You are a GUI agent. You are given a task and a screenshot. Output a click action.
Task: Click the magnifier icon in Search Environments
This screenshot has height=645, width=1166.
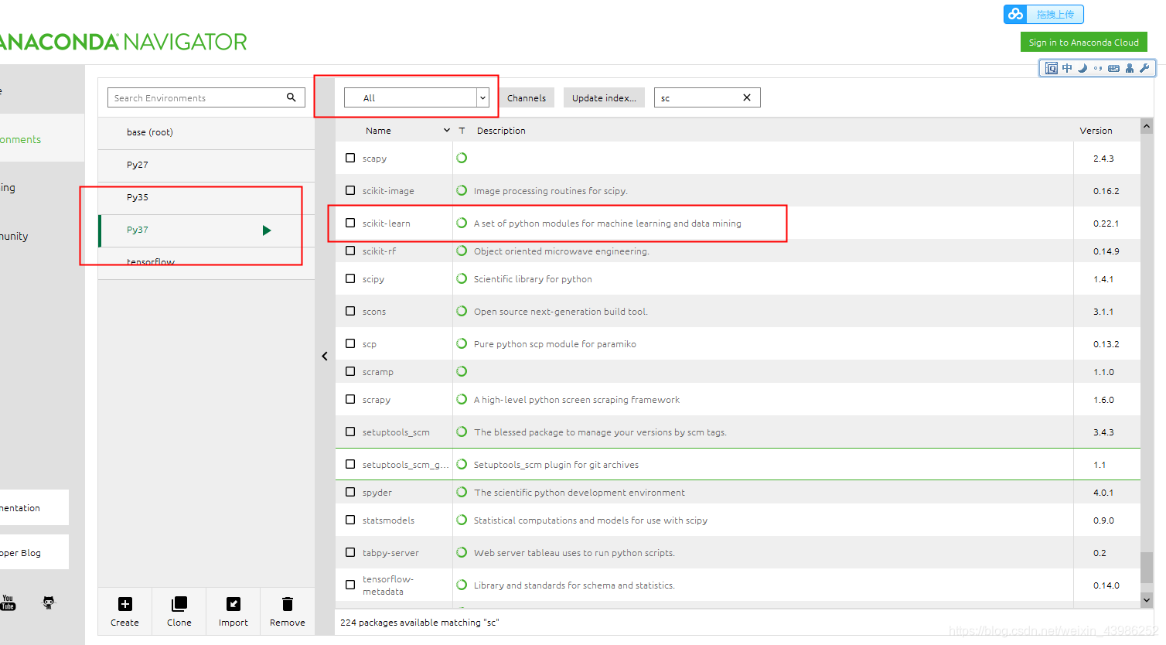(x=291, y=97)
